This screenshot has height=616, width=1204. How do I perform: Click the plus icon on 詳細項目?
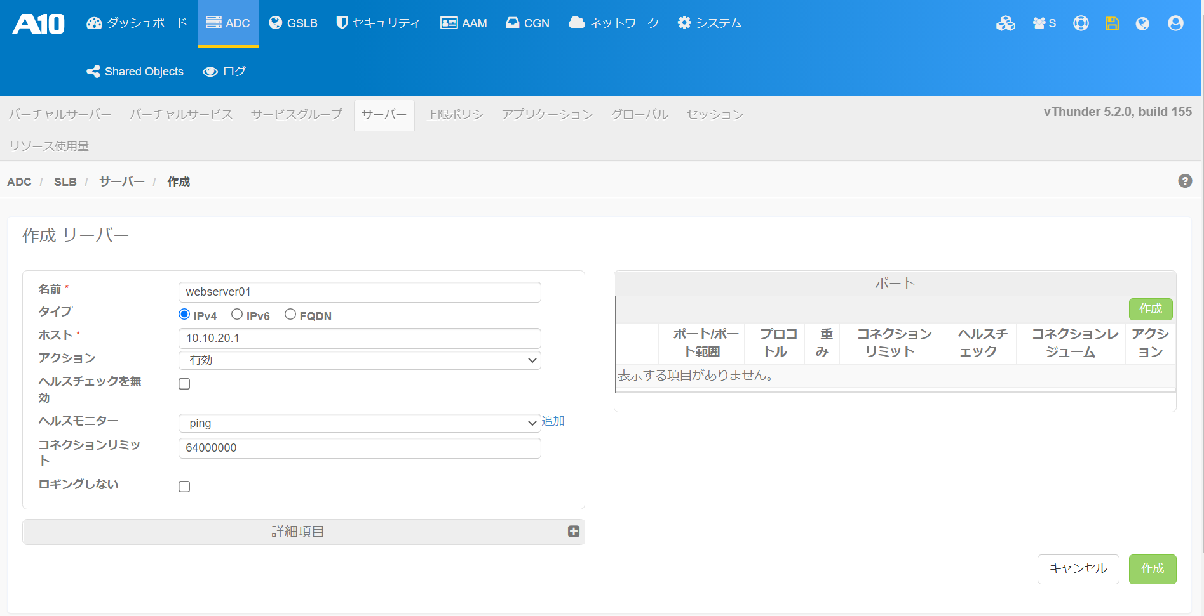tap(574, 532)
